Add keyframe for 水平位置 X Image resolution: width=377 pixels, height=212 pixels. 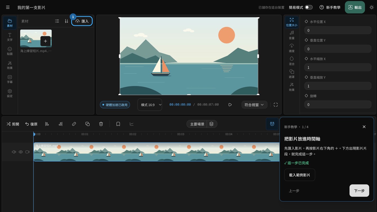306,21
